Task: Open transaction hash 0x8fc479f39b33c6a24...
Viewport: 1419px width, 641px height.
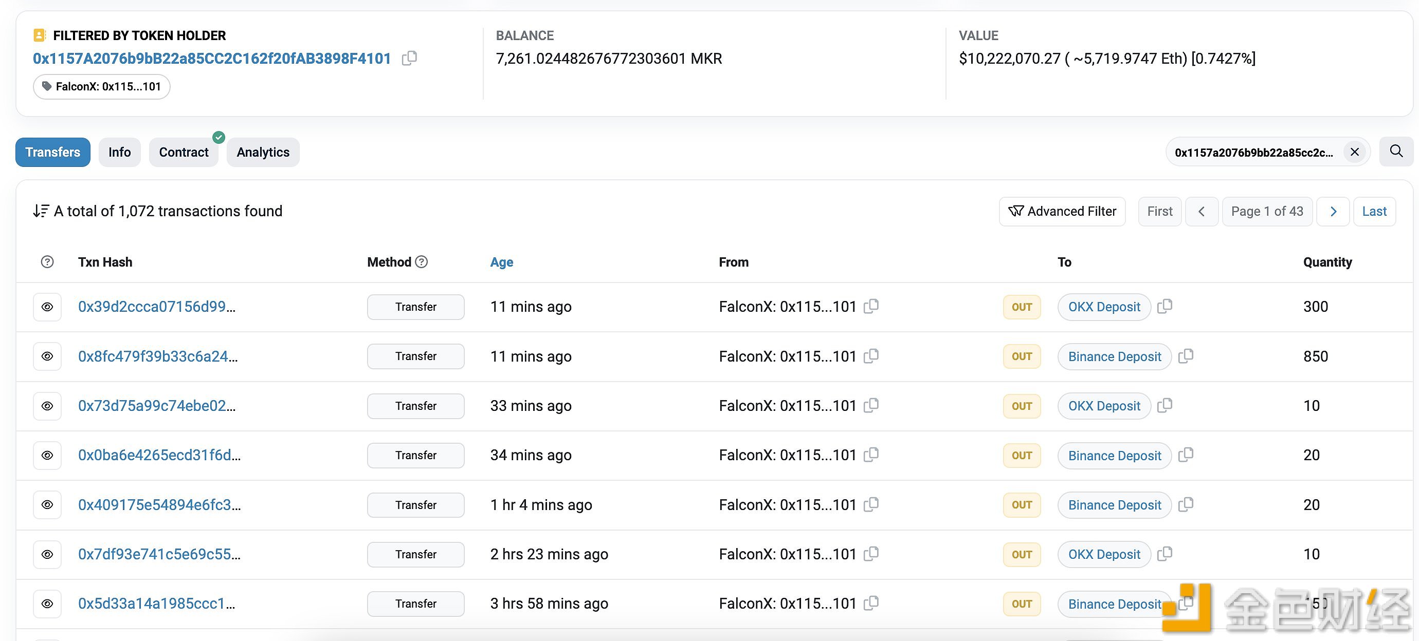Action: (157, 356)
